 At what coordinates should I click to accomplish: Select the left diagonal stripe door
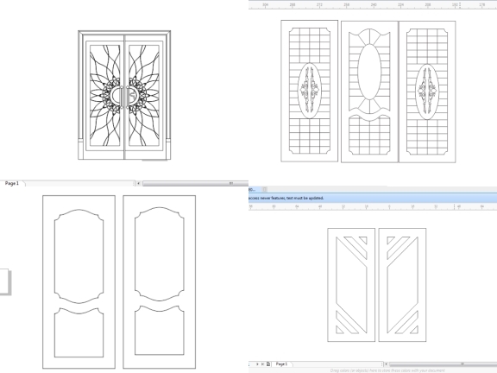(x=351, y=285)
